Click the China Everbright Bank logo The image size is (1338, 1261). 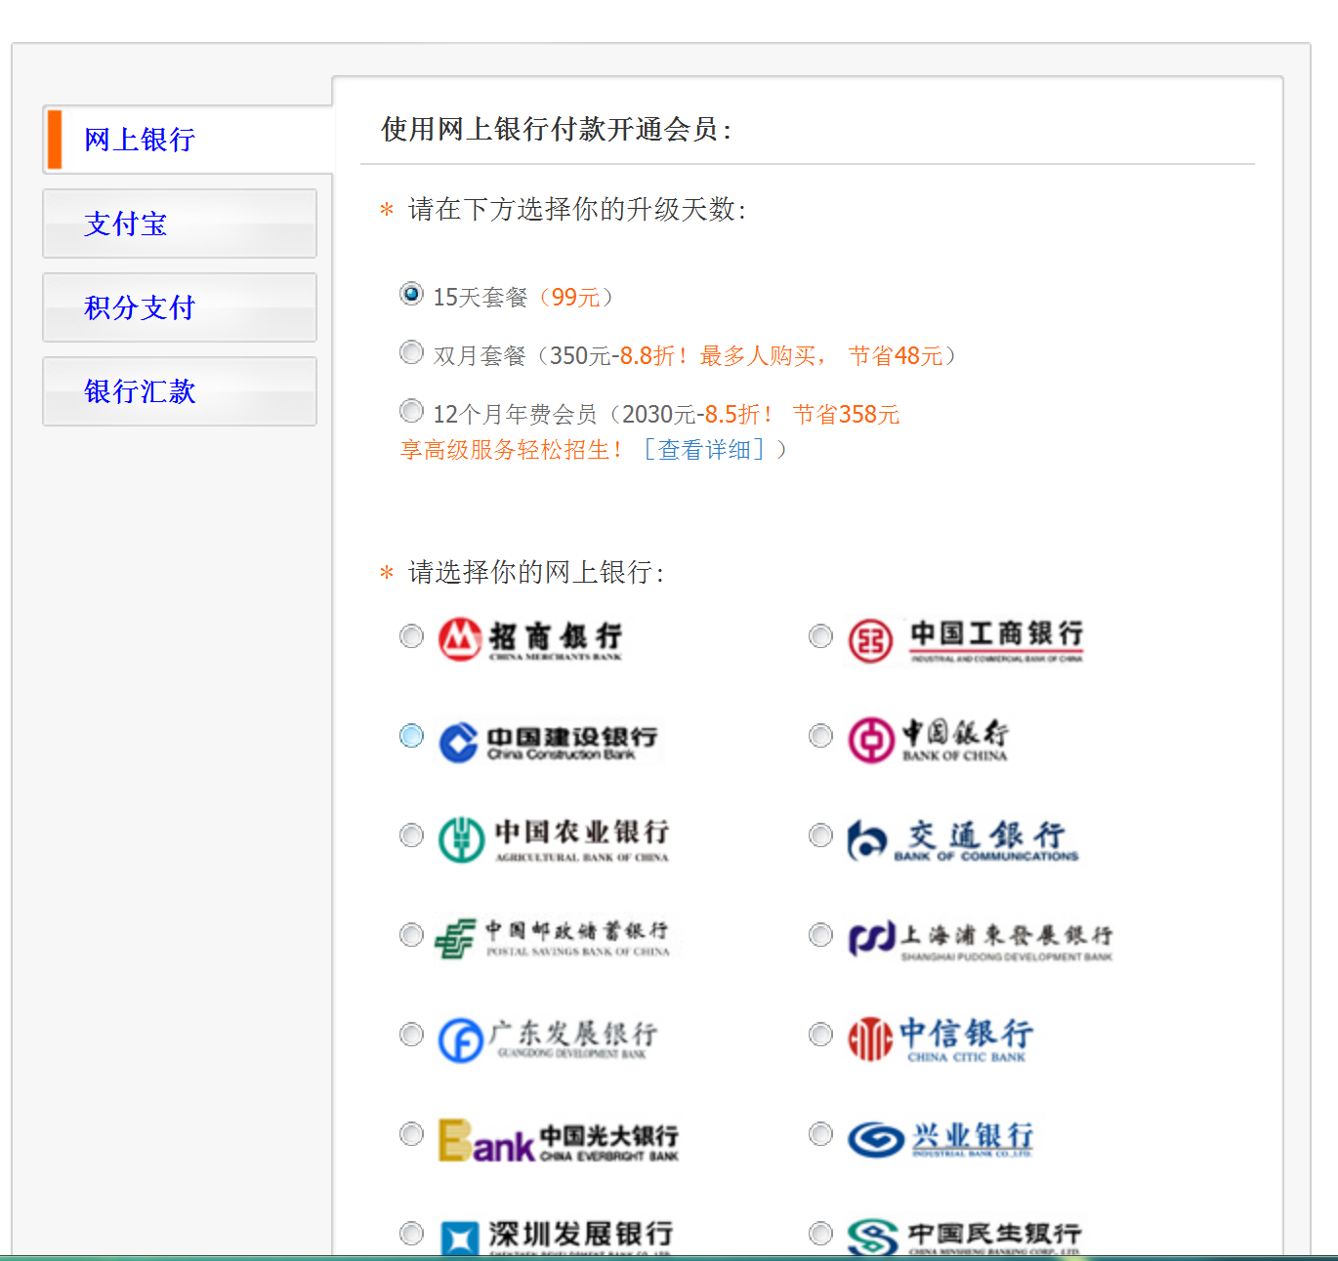point(558,1140)
